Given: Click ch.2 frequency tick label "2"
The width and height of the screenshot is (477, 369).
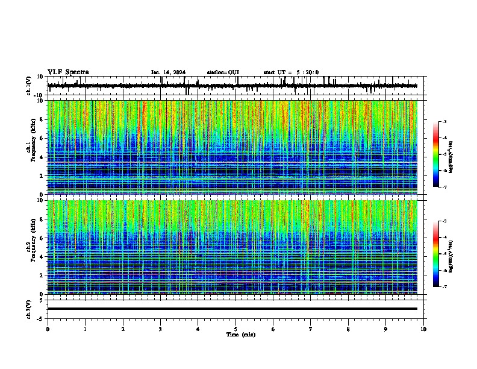Looking at the screenshot, I should click(x=42, y=276).
